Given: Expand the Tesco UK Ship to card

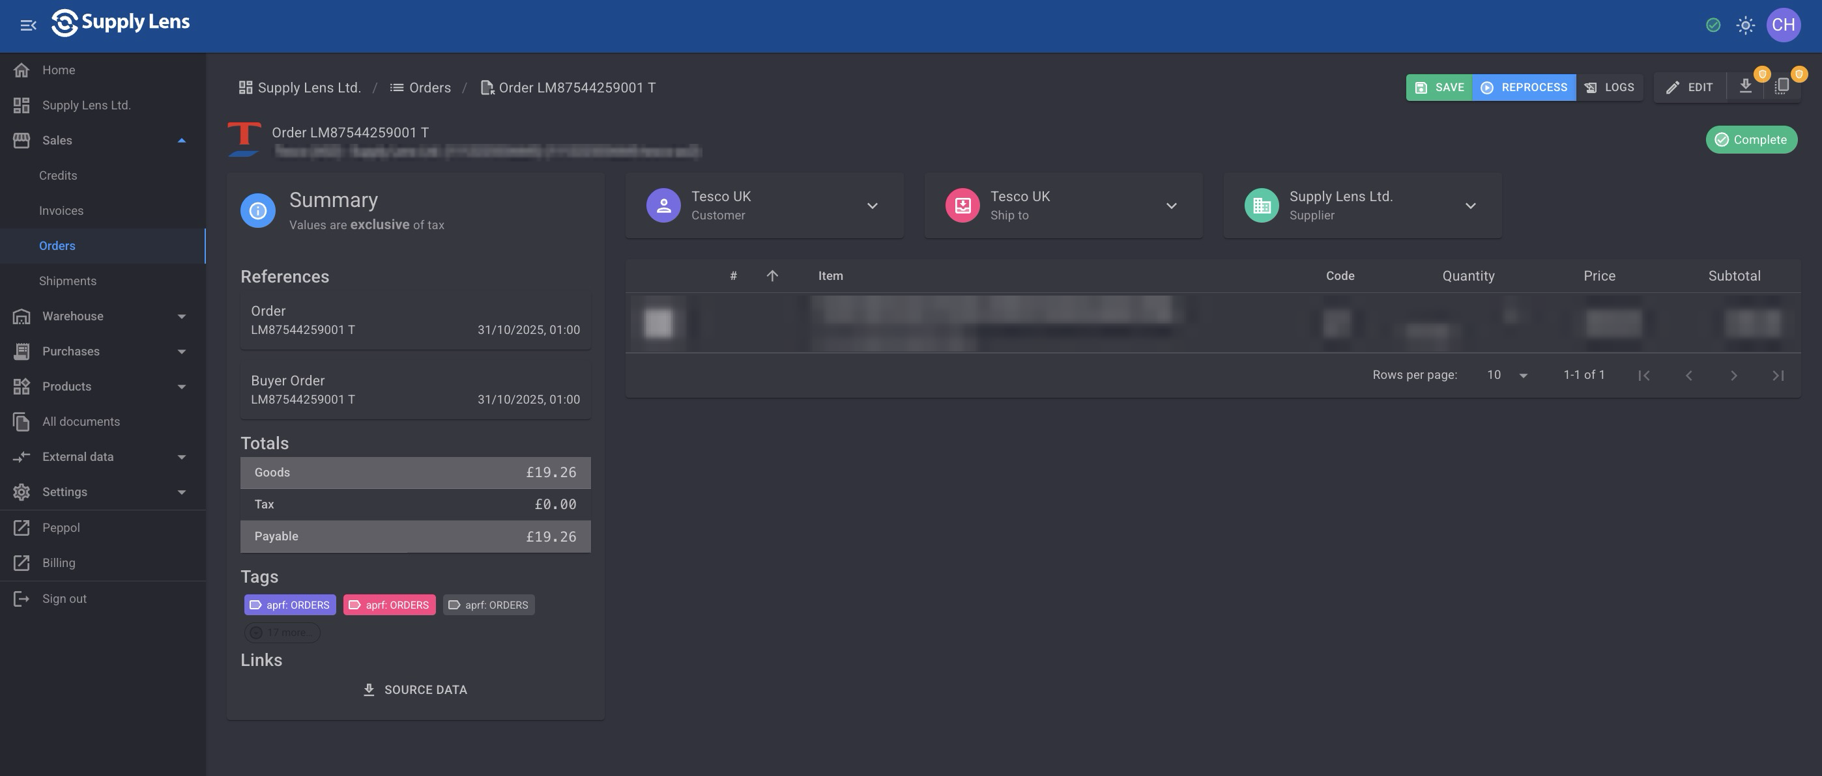Looking at the screenshot, I should tap(1171, 206).
